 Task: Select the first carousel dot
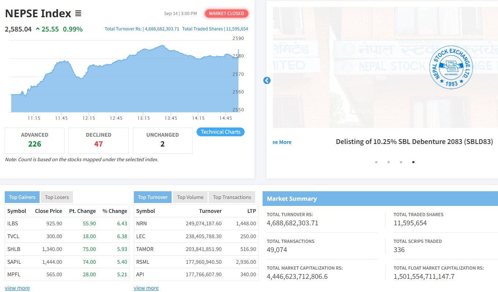[x=376, y=162]
